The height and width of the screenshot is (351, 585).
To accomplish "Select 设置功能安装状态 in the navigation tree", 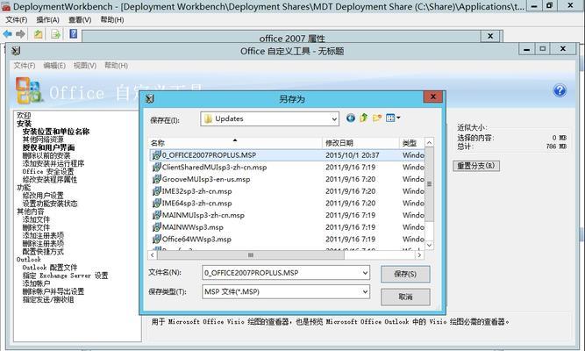I will (50, 204).
